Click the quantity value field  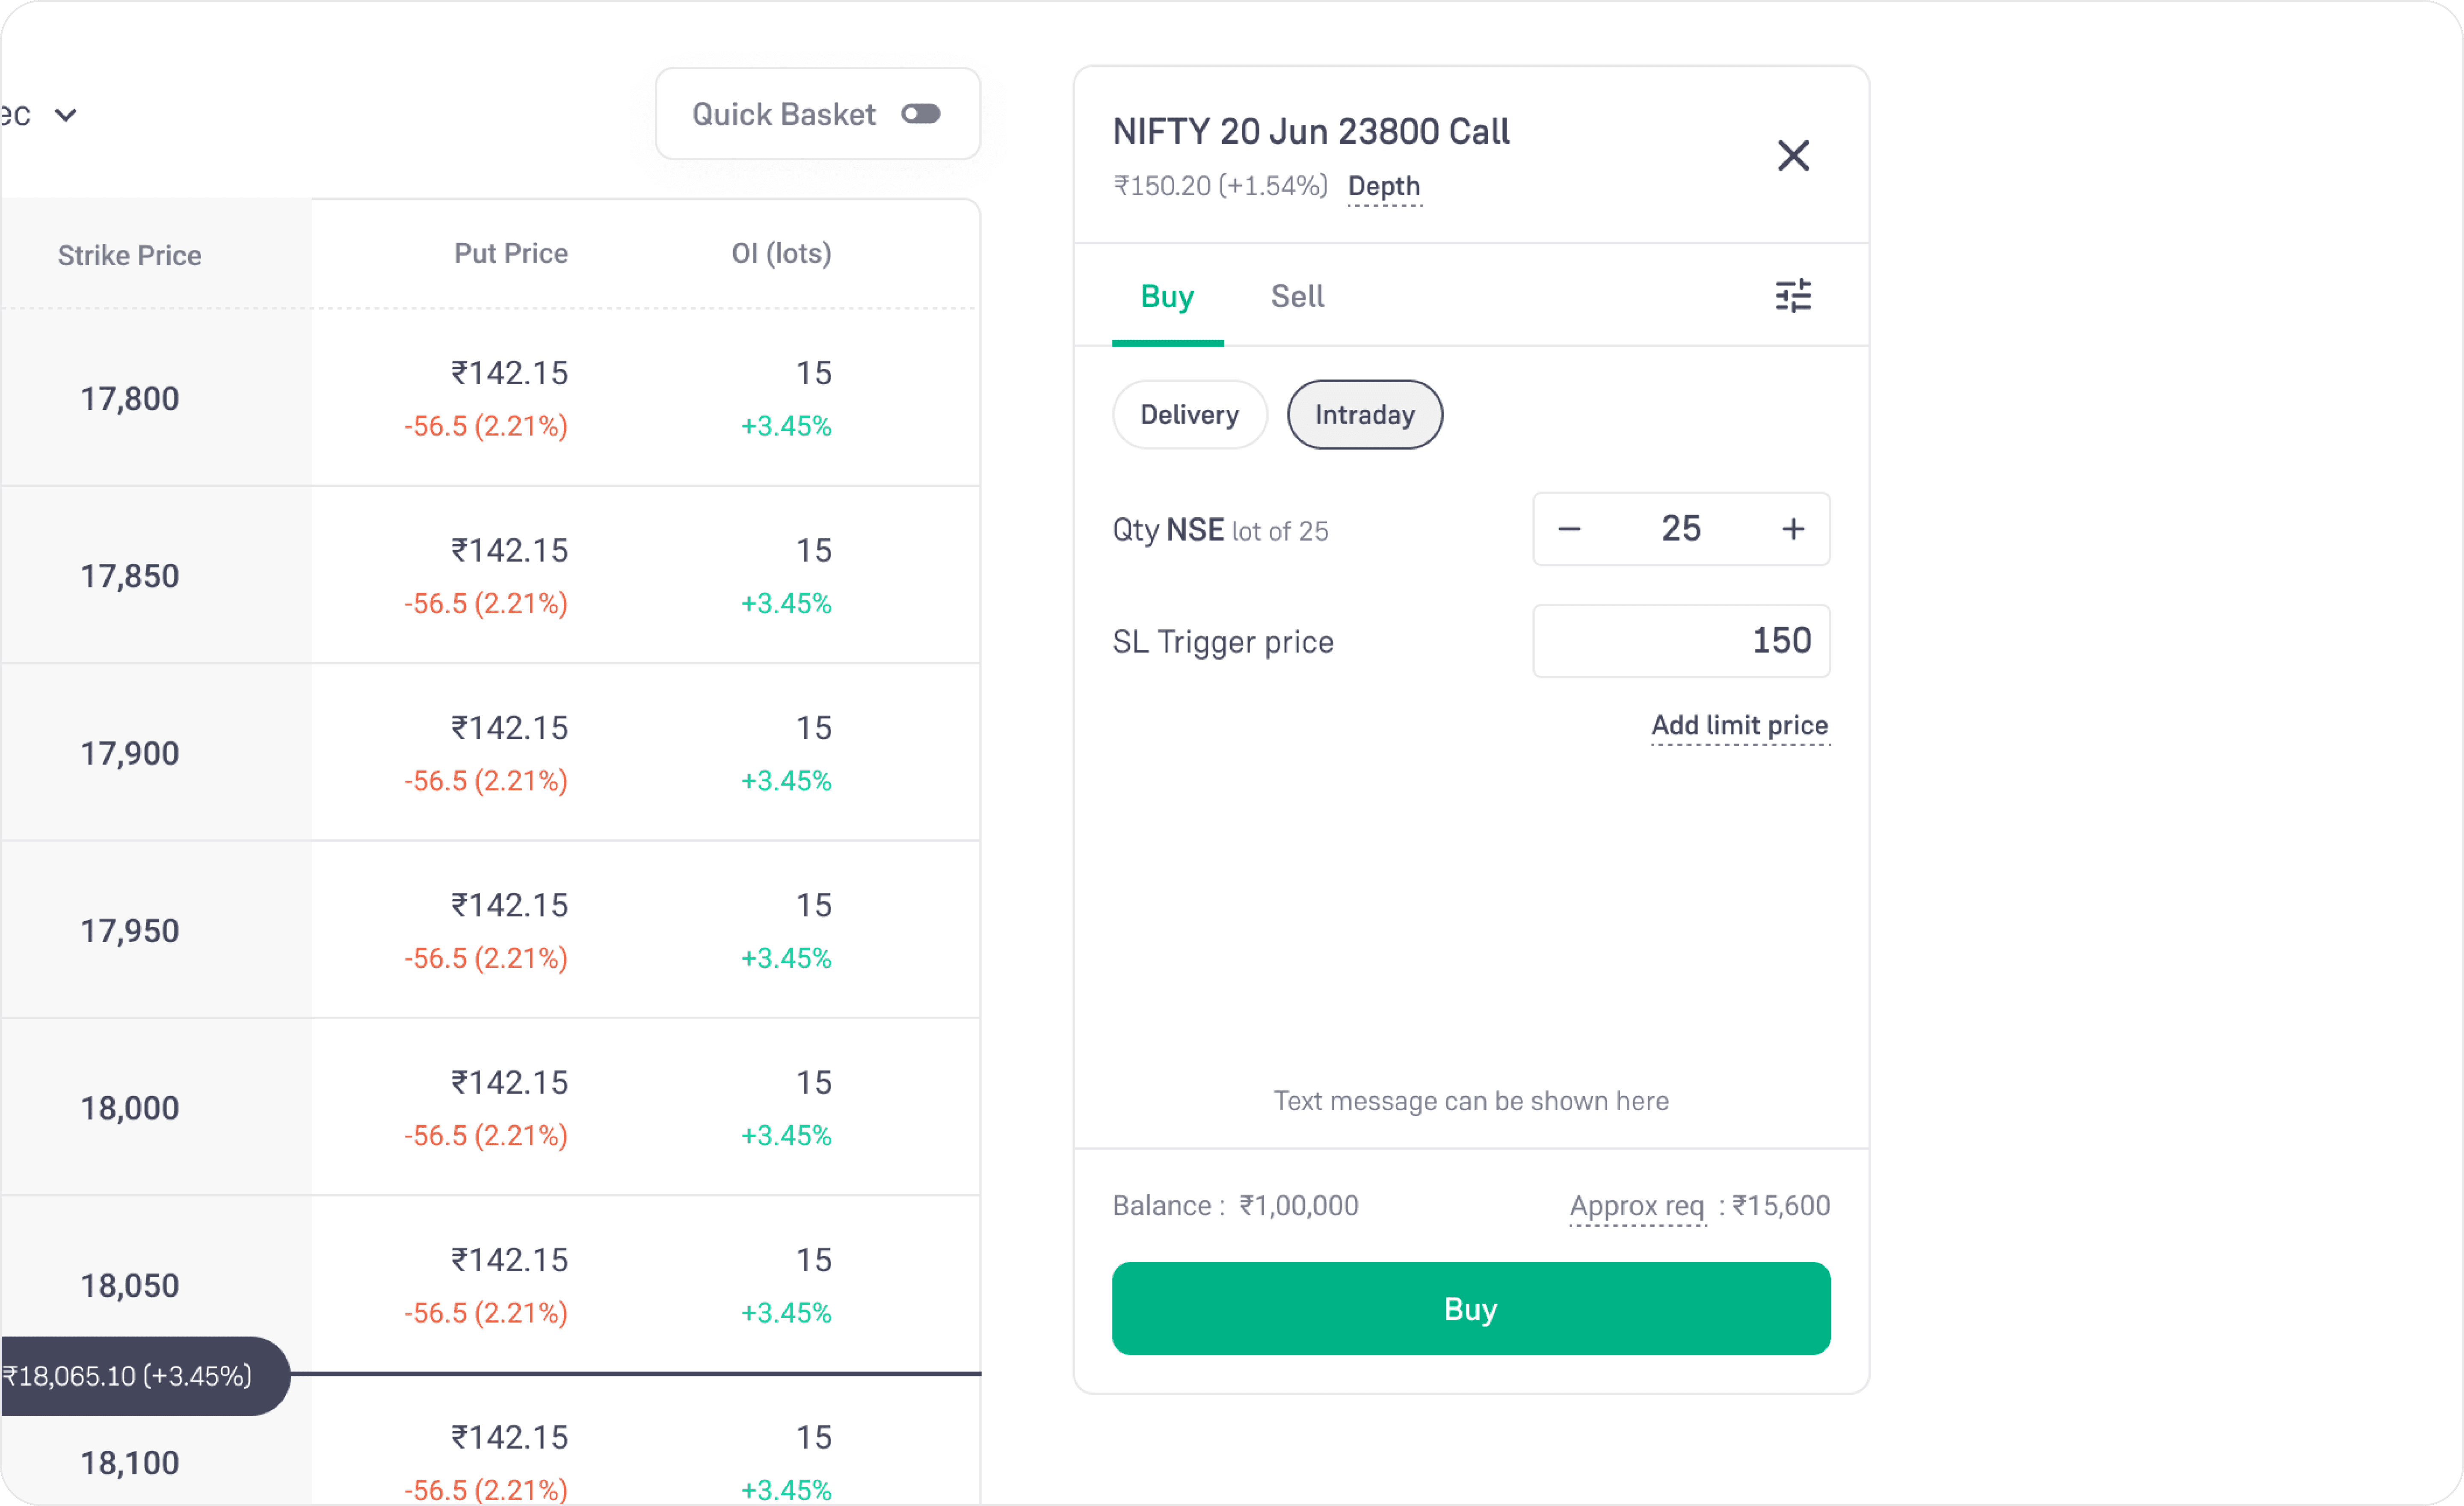coord(1681,529)
